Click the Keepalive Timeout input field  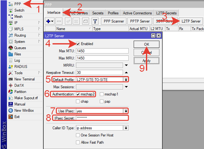99,72
